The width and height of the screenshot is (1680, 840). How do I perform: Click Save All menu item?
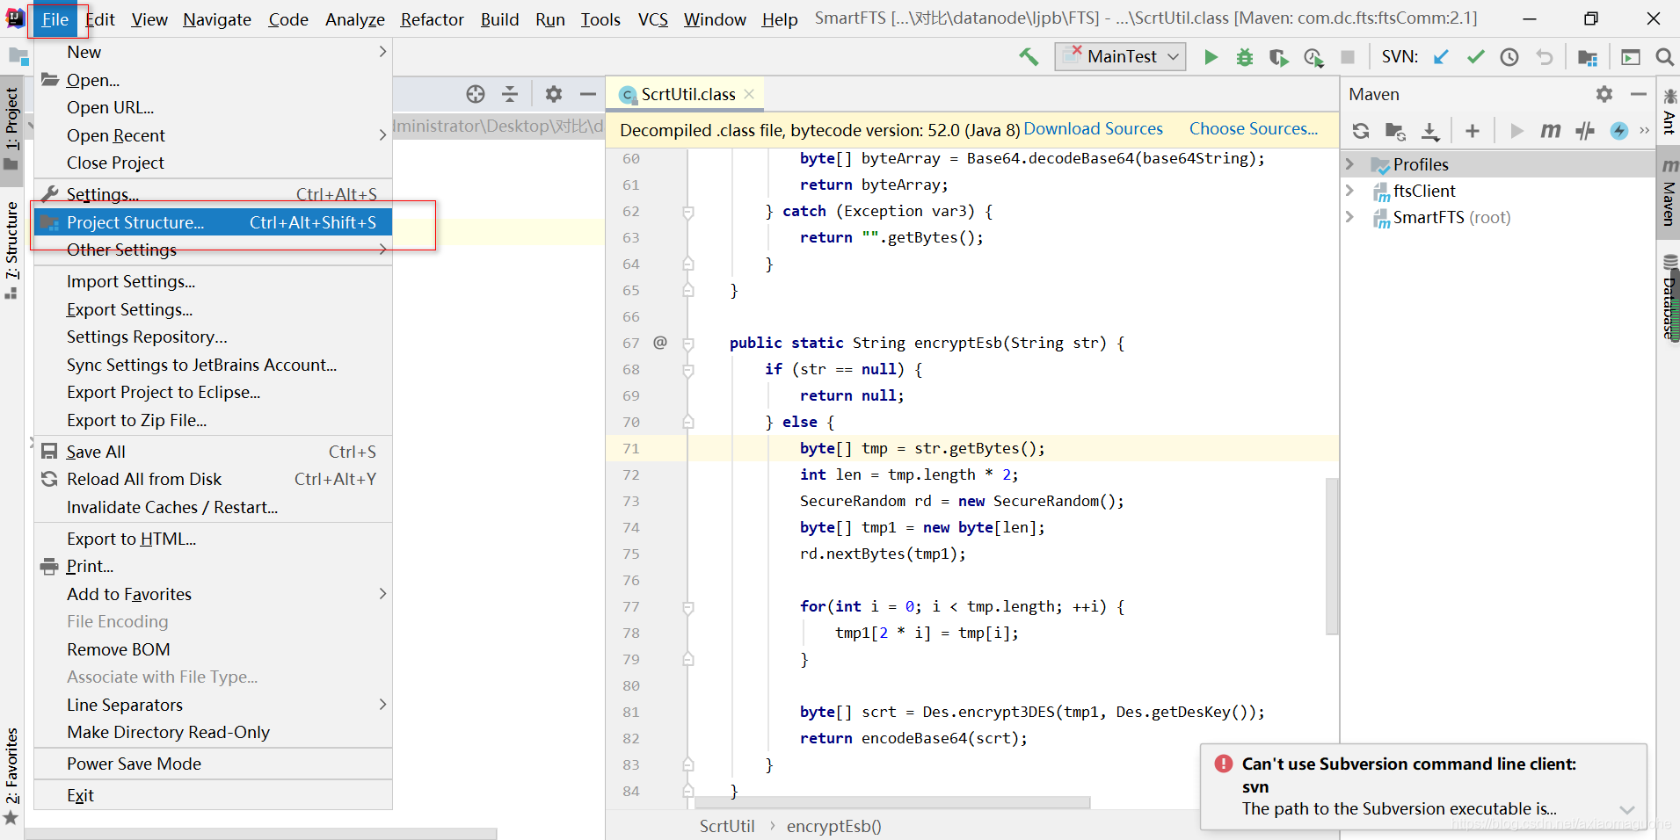213,452
